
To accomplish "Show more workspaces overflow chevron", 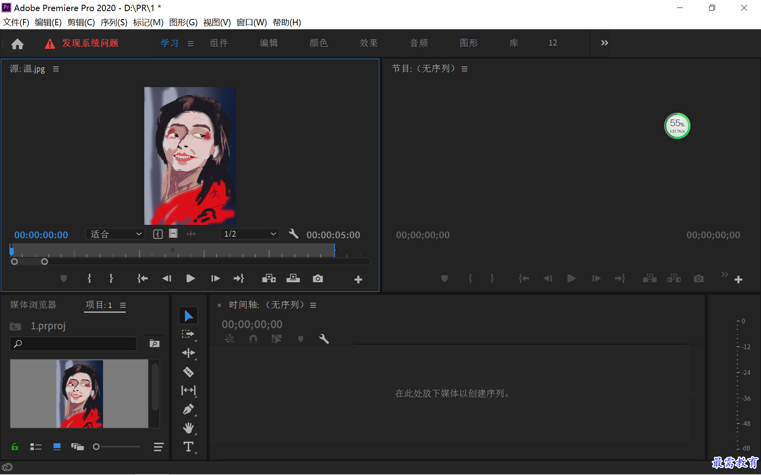I will pos(604,43).
